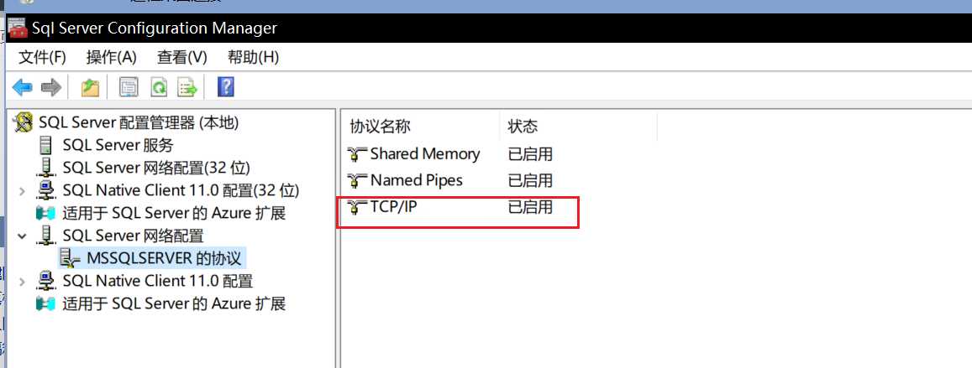Image resolution: width=972 pixels, height=368 pixels.
Task: Click the Shared Memory protocol icon
Action: pos(356,154)
